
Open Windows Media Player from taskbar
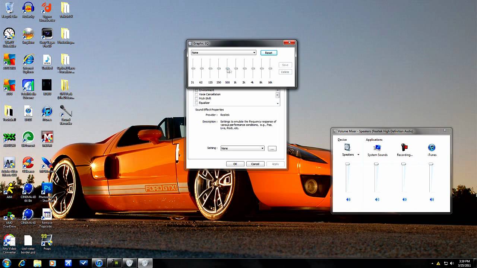coord(52,263)
